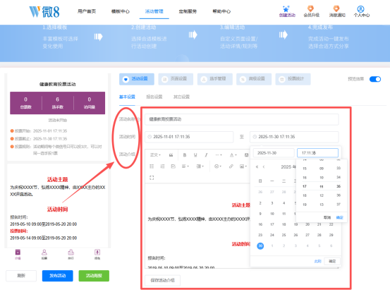
Task: Select day 24 in the calendar
Action: [x=272, y=235]
